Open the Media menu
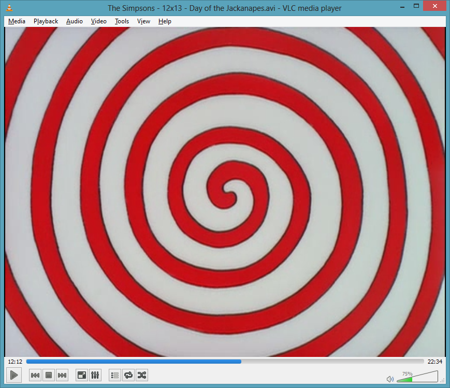The height and width of the screenshot is (388, 450). click(17, 21)
